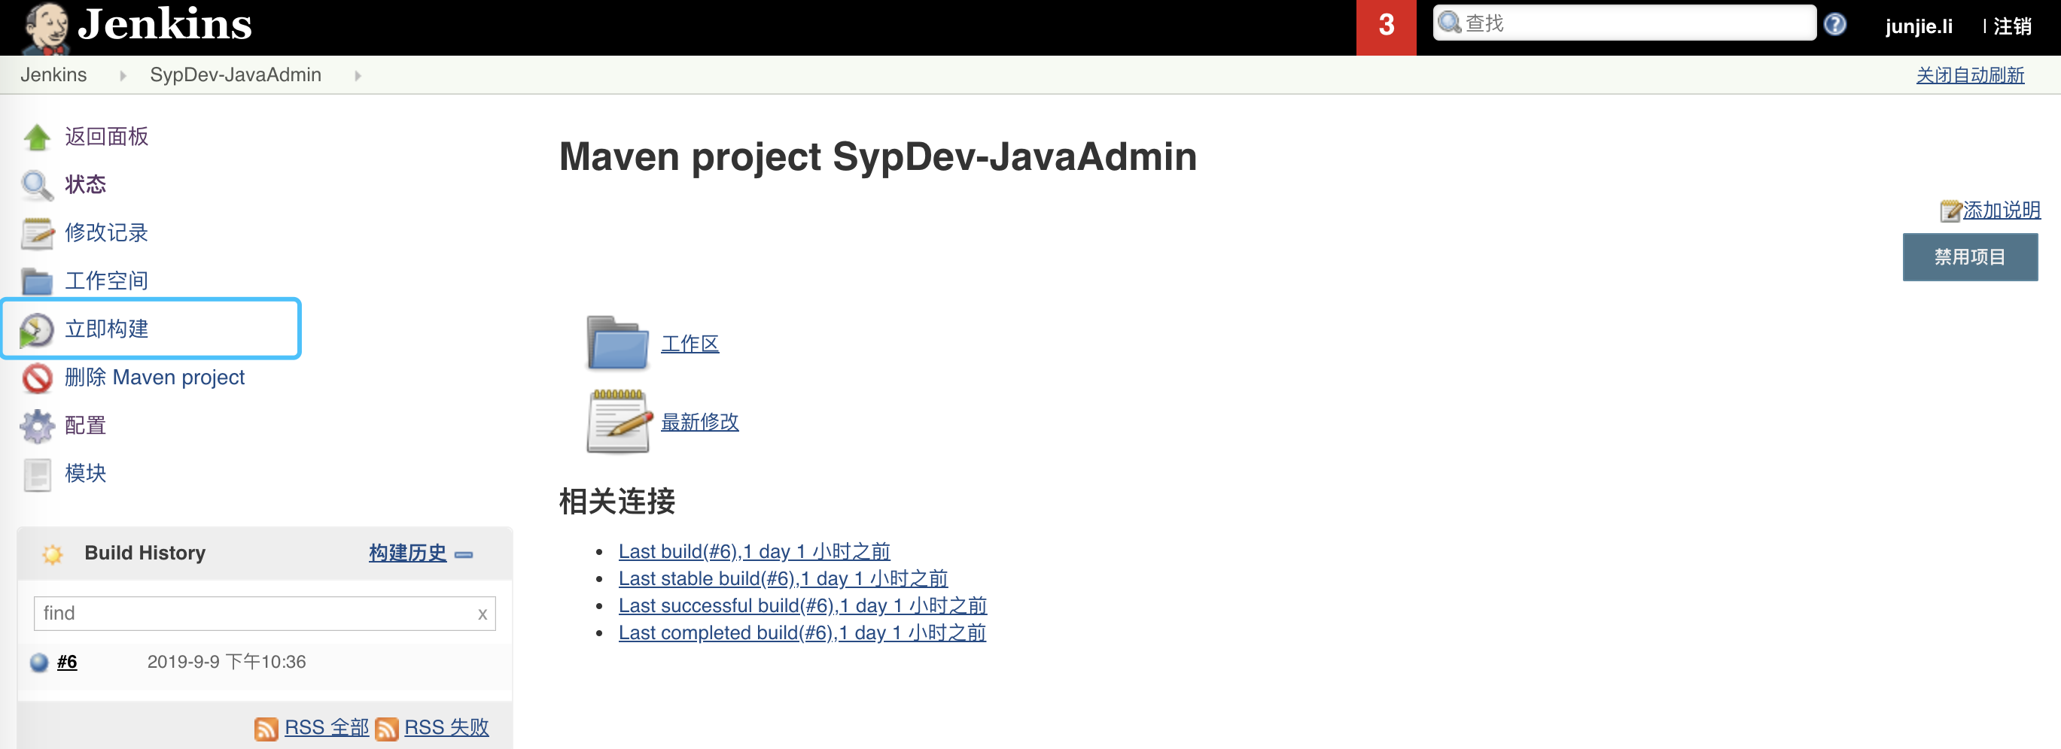2061x749 pixels.
Task: Click the 相关连接 heading text
Action: click(x=616, y=502)
